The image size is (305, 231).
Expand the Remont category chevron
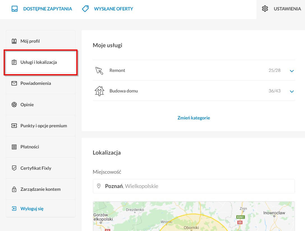click(292, 71)
